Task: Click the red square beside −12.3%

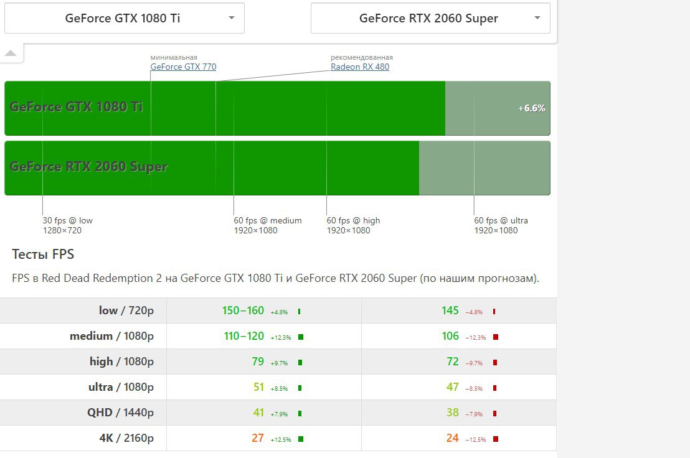Action: pyautogui.click(x=496, y=337)
